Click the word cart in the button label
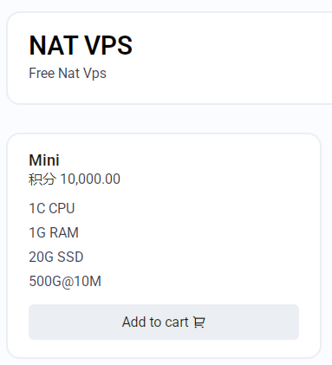 point(177,322)
